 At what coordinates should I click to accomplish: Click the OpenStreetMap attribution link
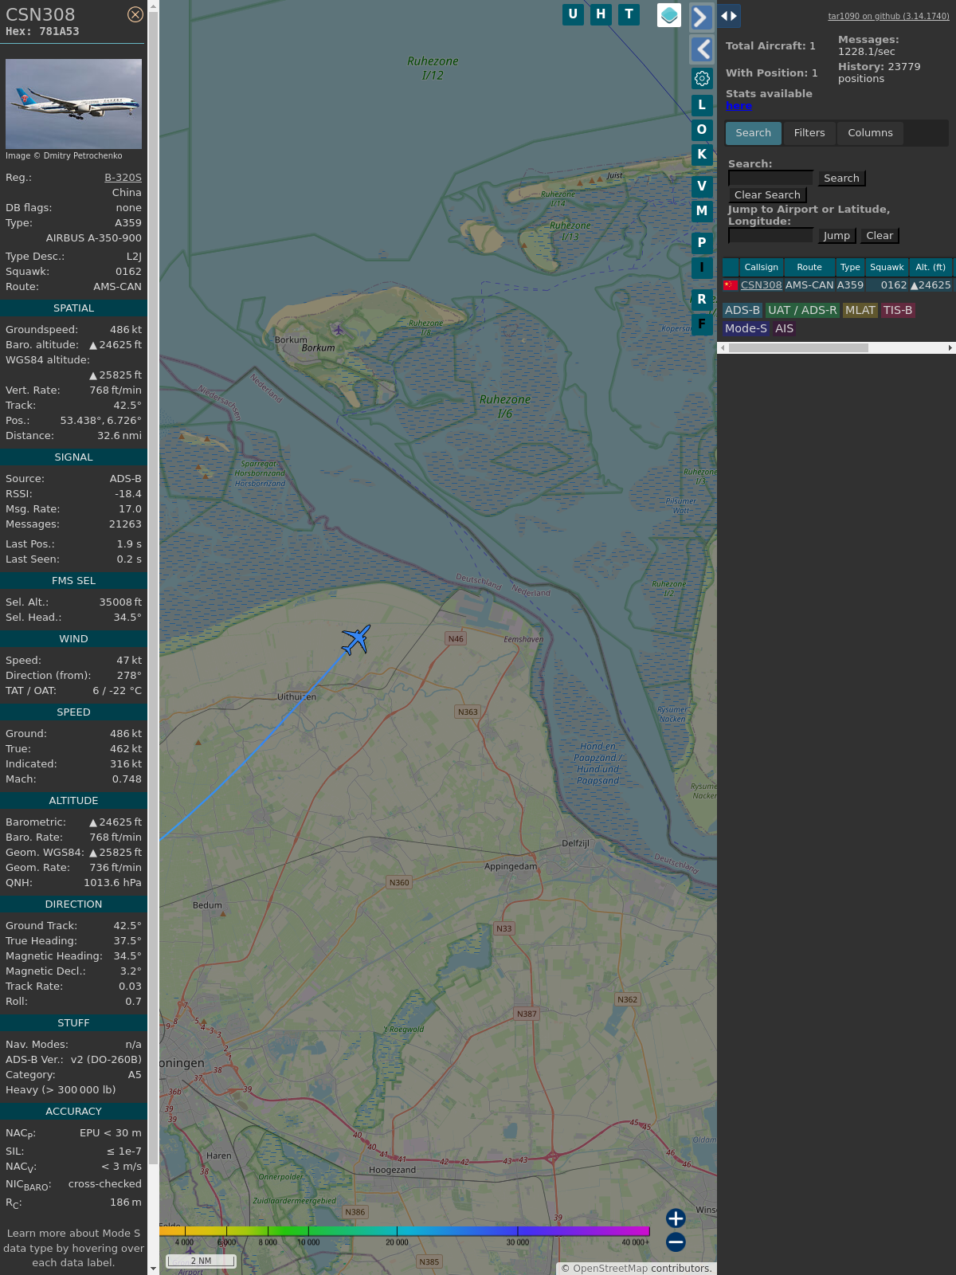[x=610, y=1269]
